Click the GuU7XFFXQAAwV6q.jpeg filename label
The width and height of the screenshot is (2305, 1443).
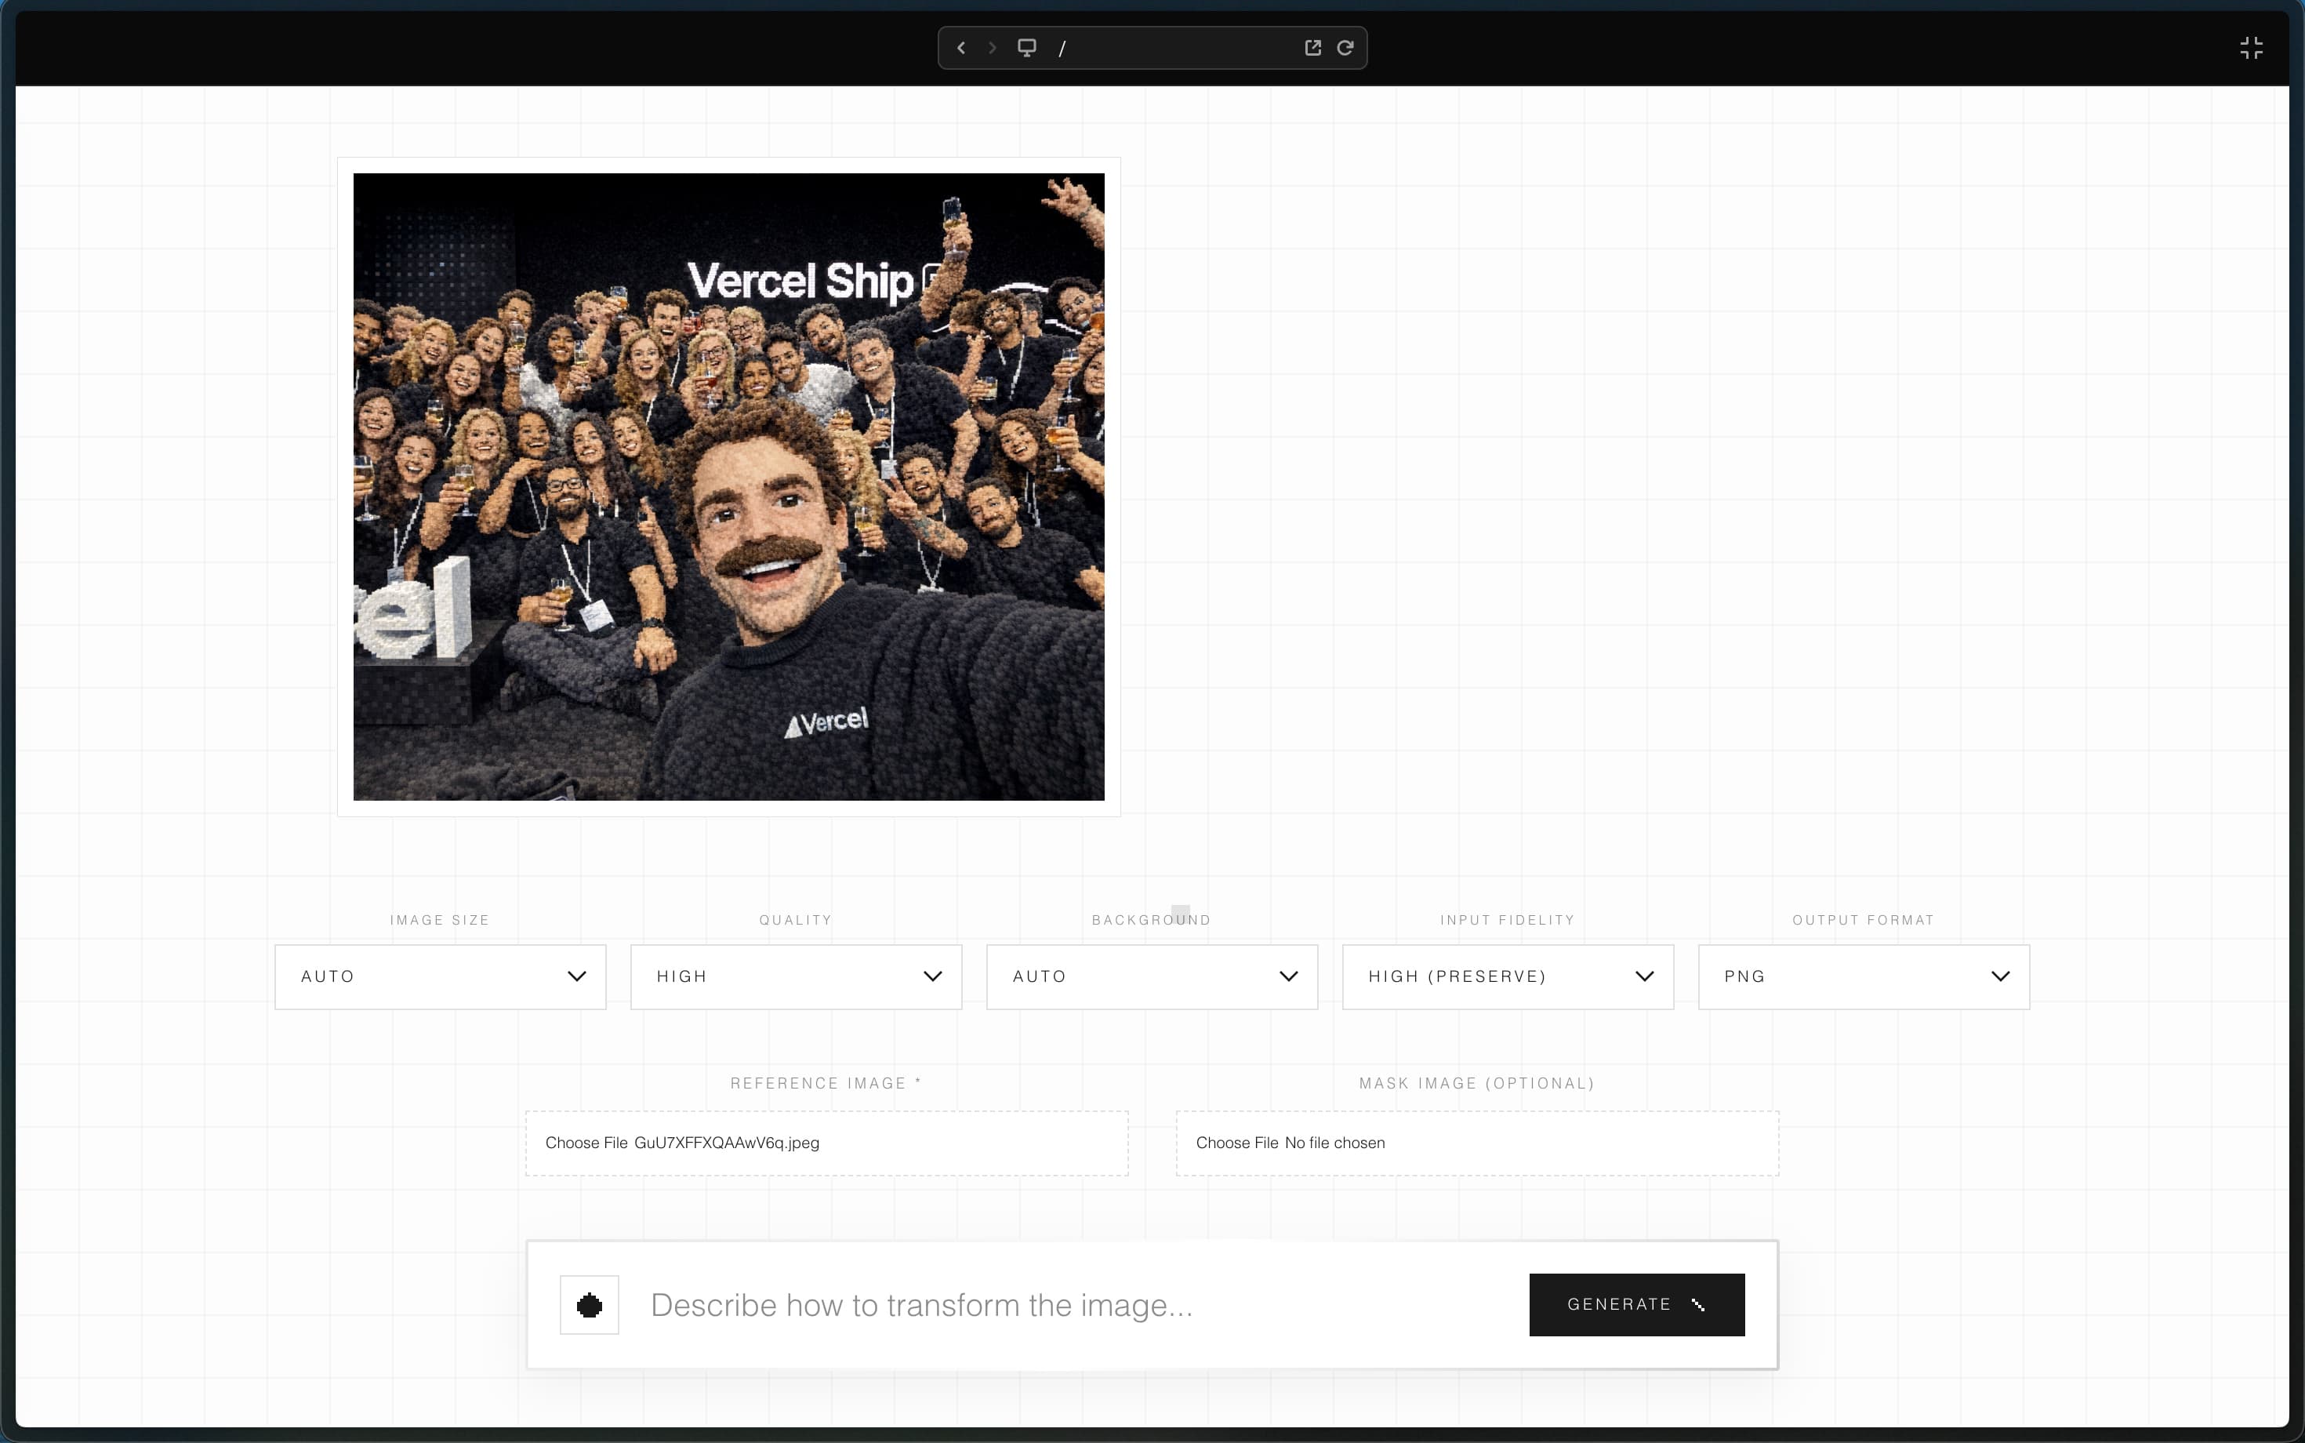(x=726, y=1143)
